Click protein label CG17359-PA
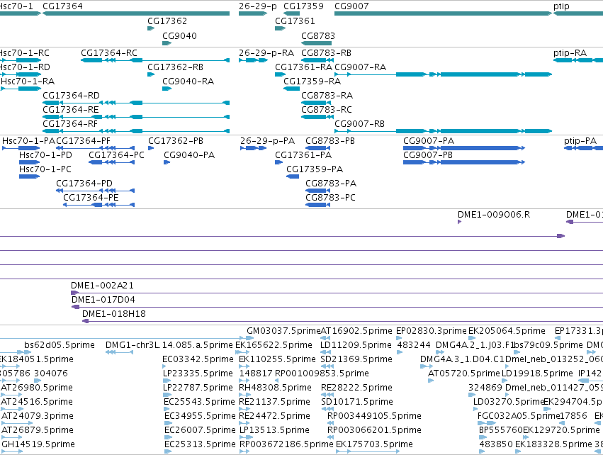 coord(315,169)
